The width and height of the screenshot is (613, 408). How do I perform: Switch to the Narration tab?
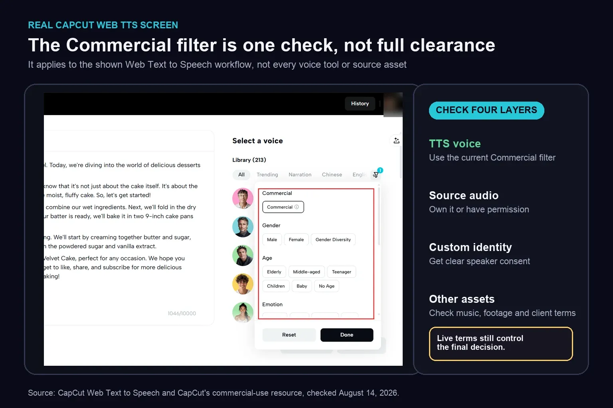pos(300,175)
